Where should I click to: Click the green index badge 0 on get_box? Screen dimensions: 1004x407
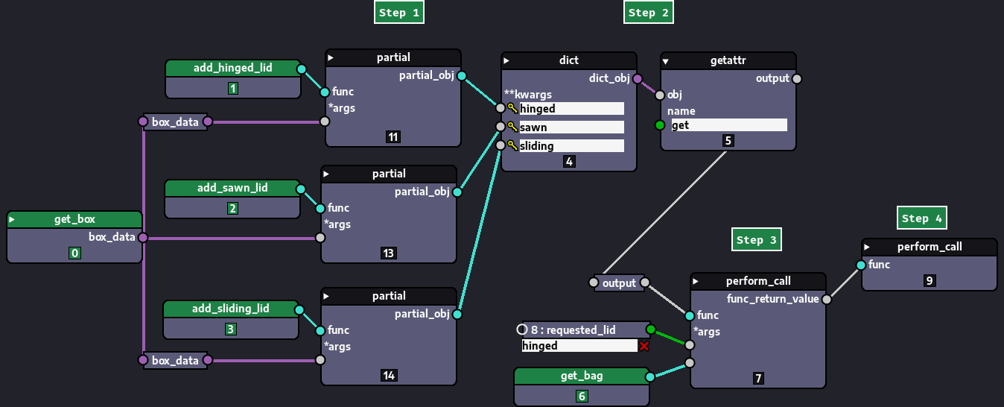74,253
